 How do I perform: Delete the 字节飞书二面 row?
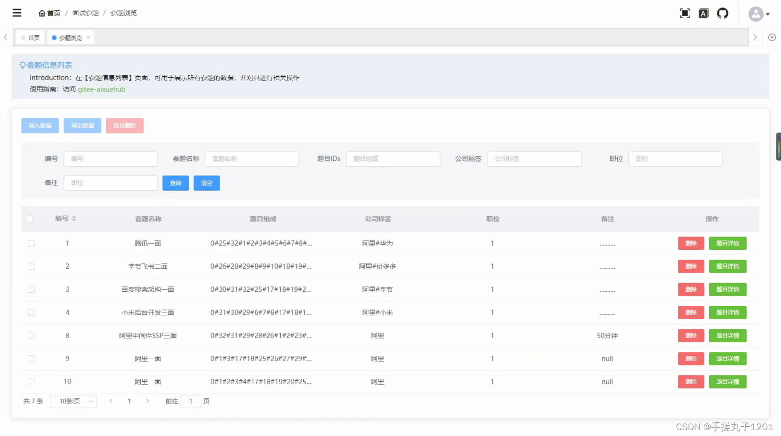[x=691, y=266]
